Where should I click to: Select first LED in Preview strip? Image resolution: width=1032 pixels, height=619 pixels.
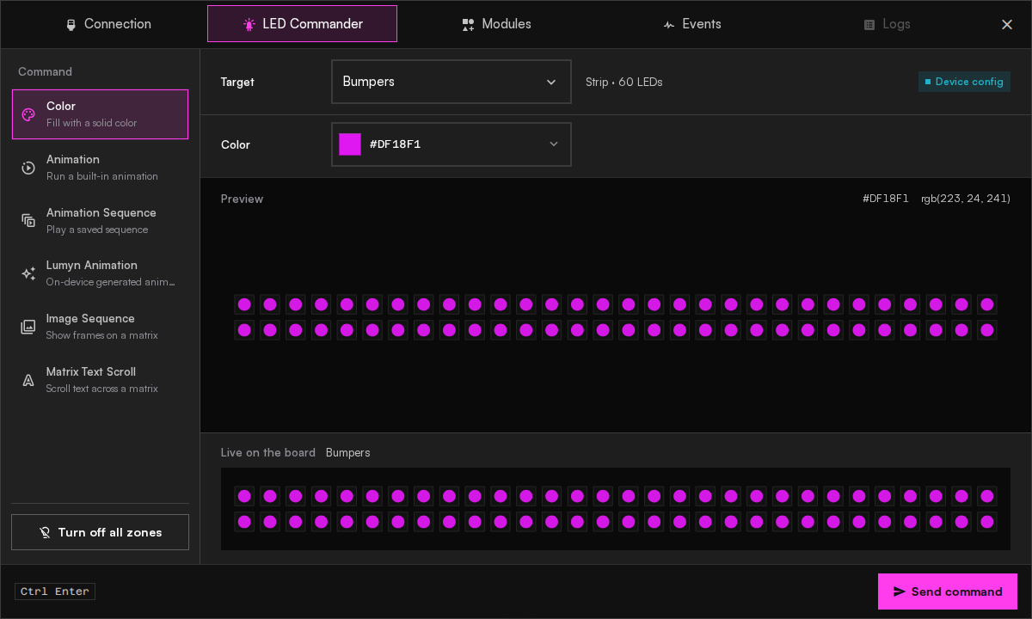(x=244, y=304)
